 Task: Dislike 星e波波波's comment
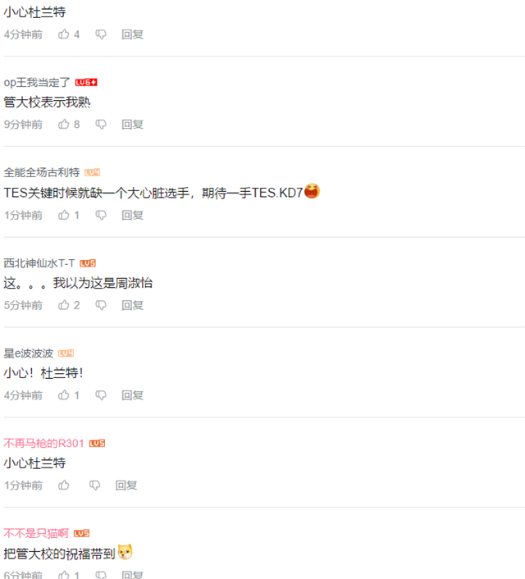click(101, 395)
